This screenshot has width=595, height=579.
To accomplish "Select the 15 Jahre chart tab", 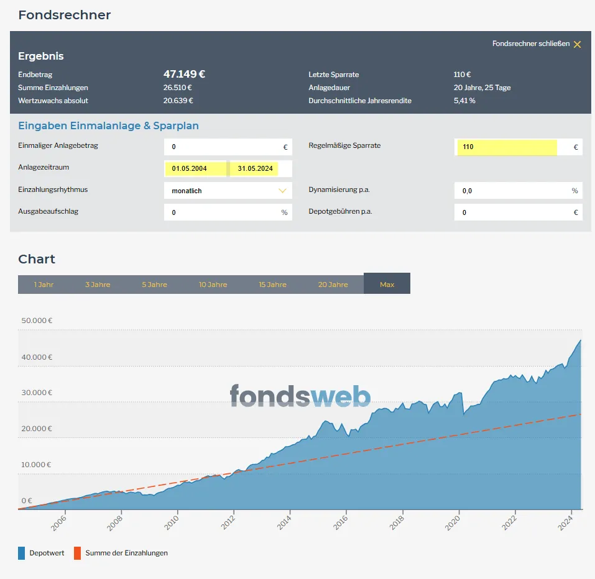I will click(272, 285).
